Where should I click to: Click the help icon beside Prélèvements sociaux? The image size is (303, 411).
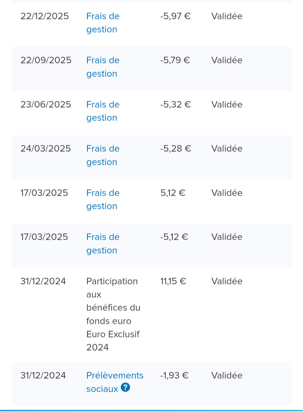coord(125,387)
